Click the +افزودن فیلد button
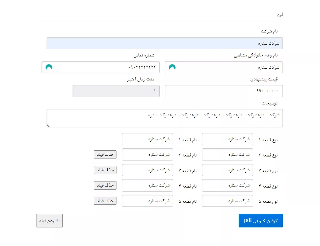320x246 pixels. (49, 221)
